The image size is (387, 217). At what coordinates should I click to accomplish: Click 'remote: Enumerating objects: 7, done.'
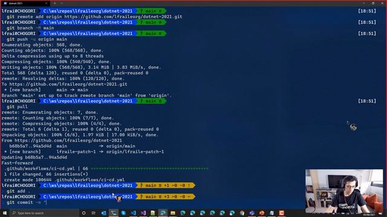(50, 113)
